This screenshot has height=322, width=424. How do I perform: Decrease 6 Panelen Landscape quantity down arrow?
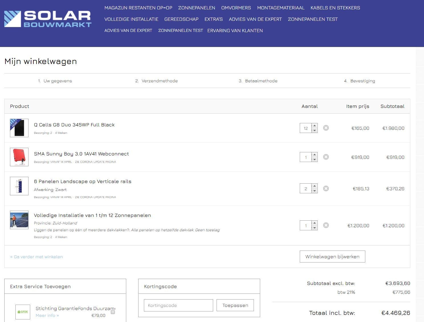point(315,191)
